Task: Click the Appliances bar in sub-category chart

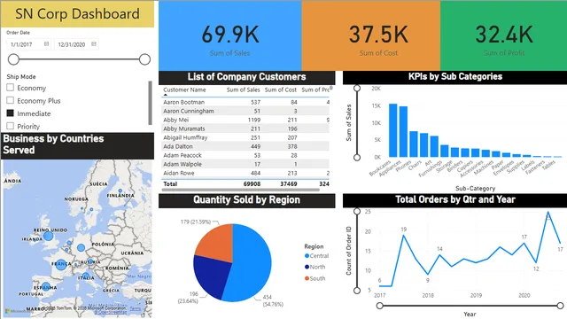Action: point(403,132)
